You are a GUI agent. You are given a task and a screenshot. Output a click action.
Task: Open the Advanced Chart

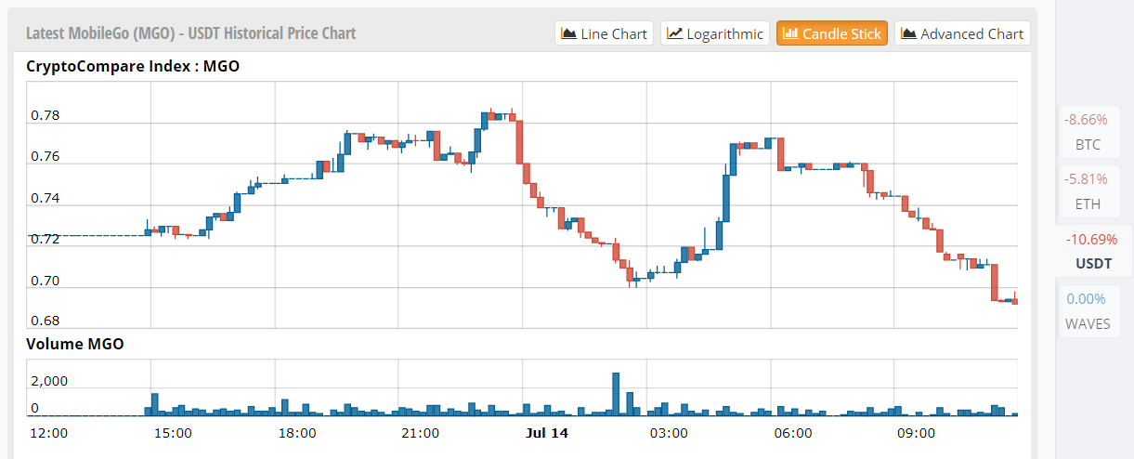pyautogui.click(x=962, y=33)
